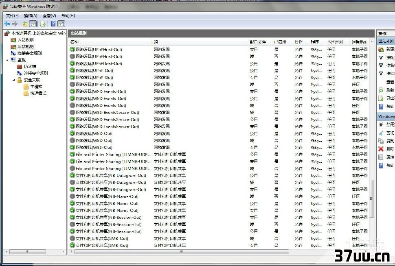Select File and Printer Sharing (LLMNR-UDP row with 域 profile
395x266 pixels.
click(x=219, y=169)
